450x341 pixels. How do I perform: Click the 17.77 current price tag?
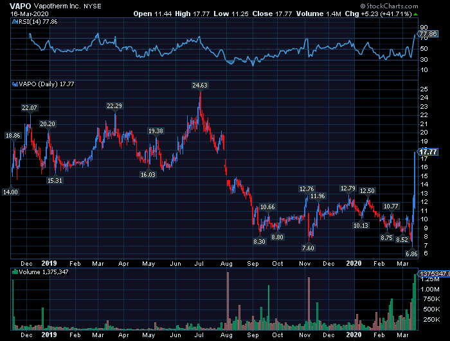(428, 152)
